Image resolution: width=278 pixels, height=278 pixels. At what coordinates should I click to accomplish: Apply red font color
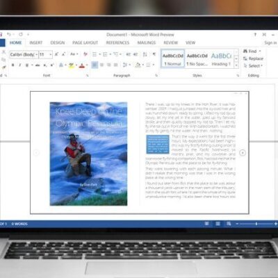click(81, 65)
